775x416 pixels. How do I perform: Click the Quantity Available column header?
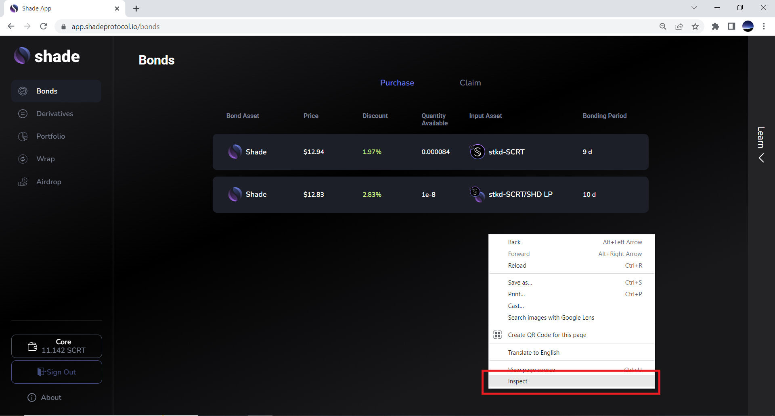[435, 119]
